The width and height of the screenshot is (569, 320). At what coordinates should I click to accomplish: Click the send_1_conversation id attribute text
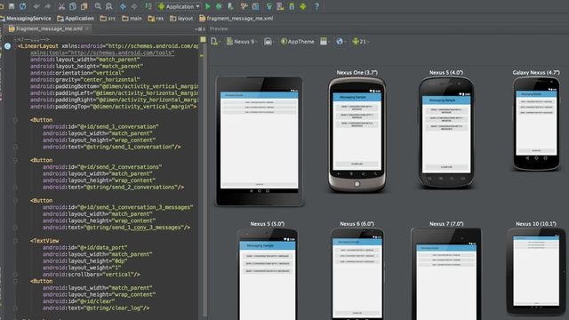click(100, 126)
